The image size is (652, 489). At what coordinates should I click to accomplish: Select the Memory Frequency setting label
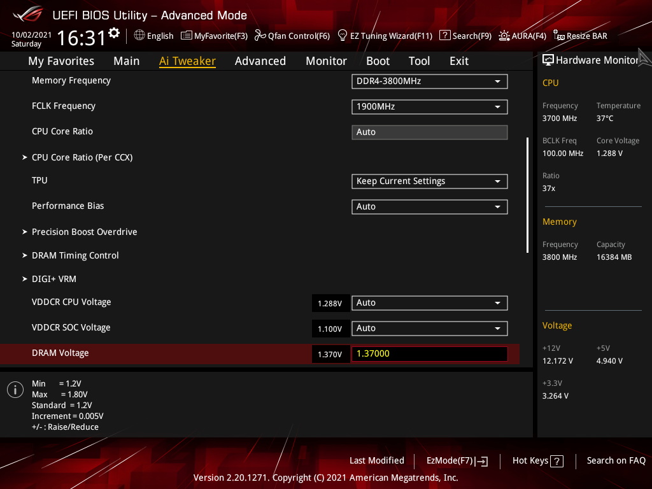click(x=71, y=81)
